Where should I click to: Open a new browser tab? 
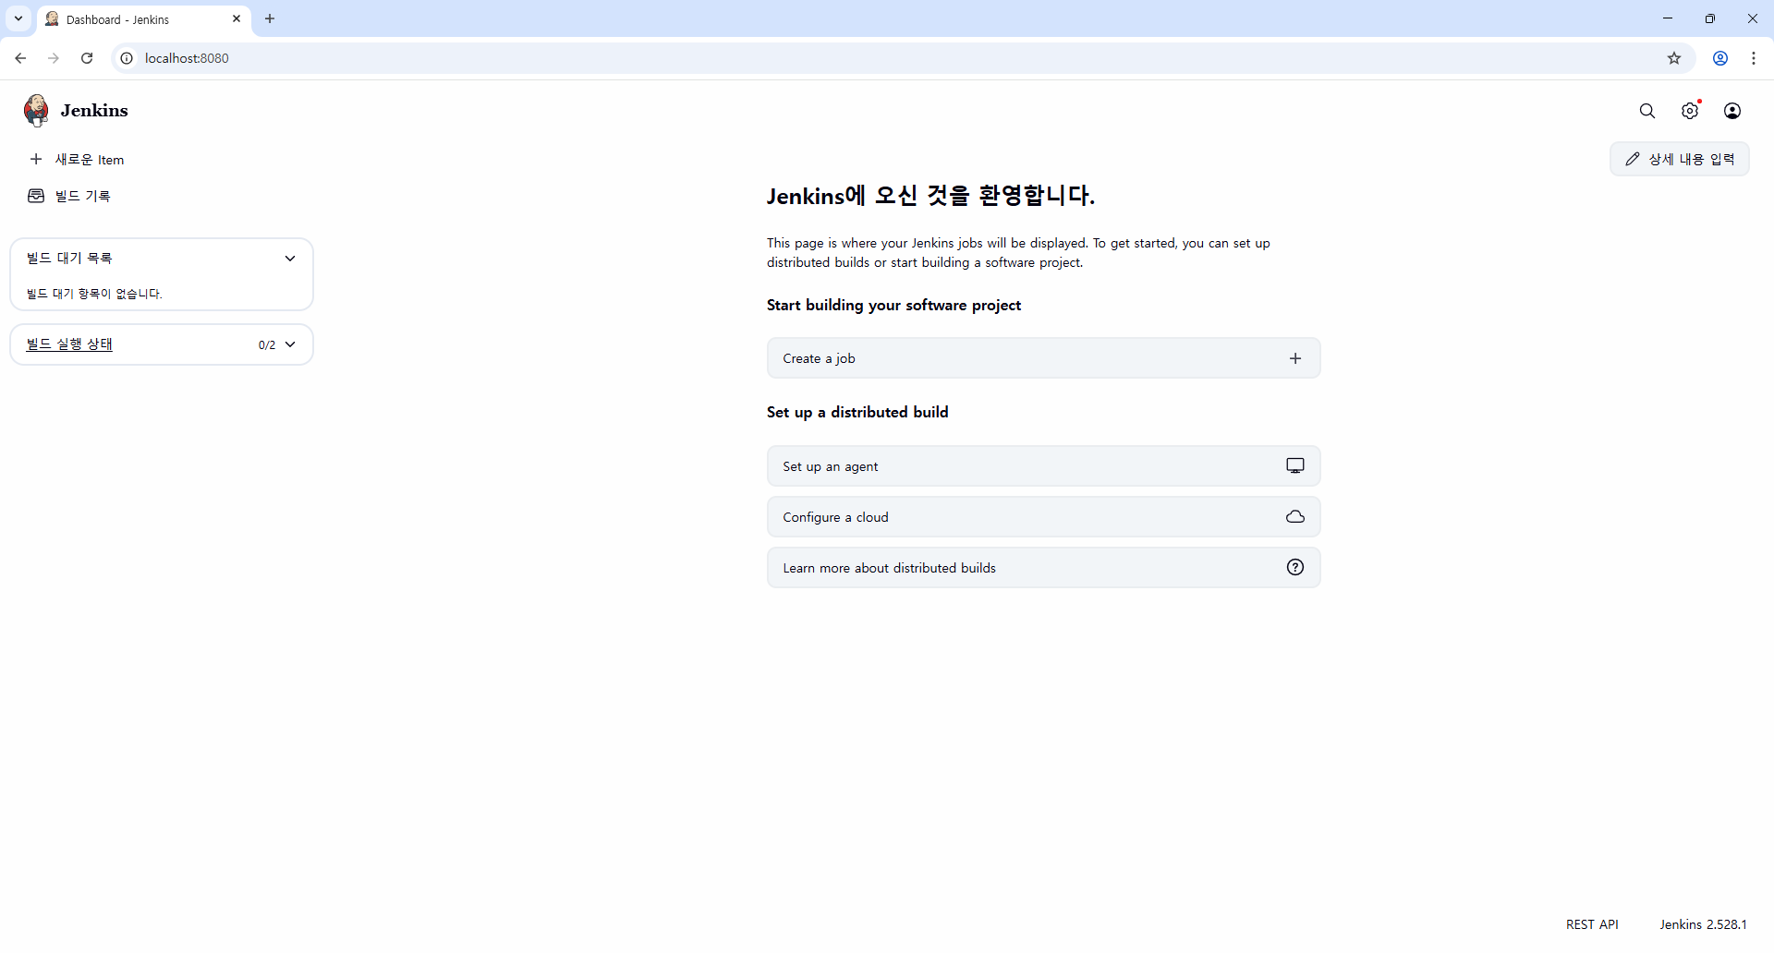click(x=270, y=18)
